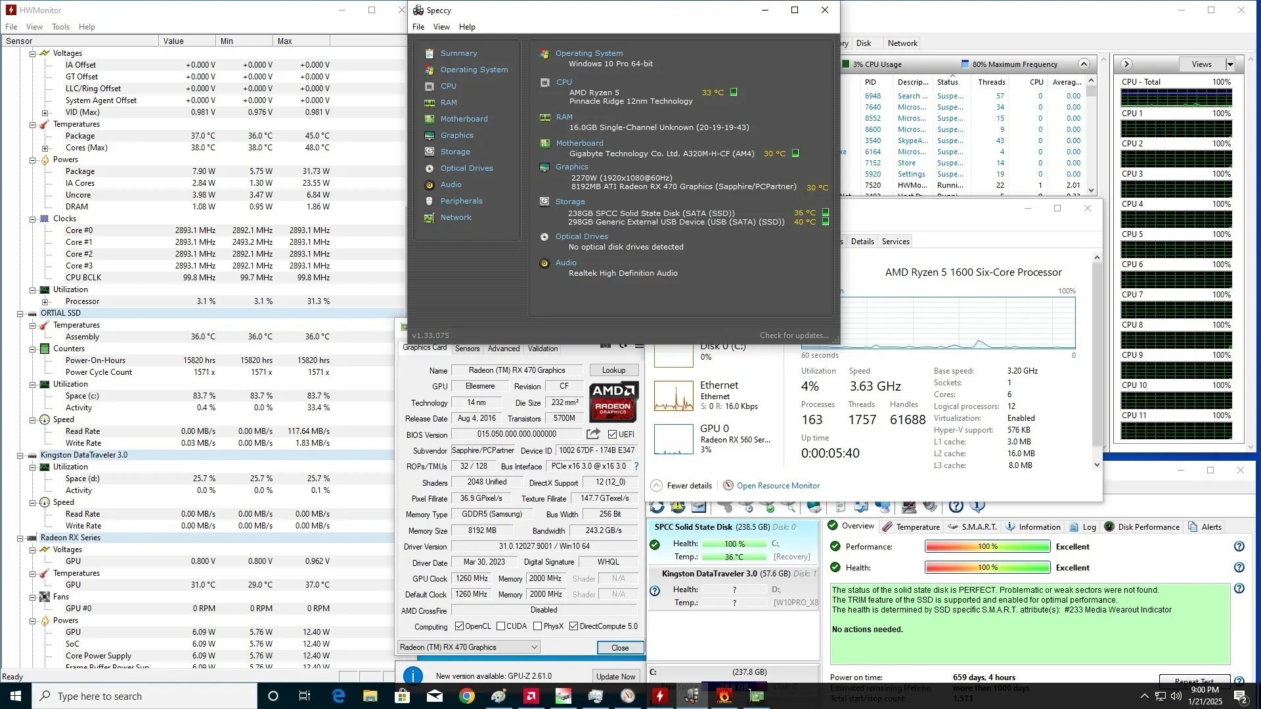
Task: Click the Health 100% bar in Hard Disk Sentinel
Action: point(987,567)
